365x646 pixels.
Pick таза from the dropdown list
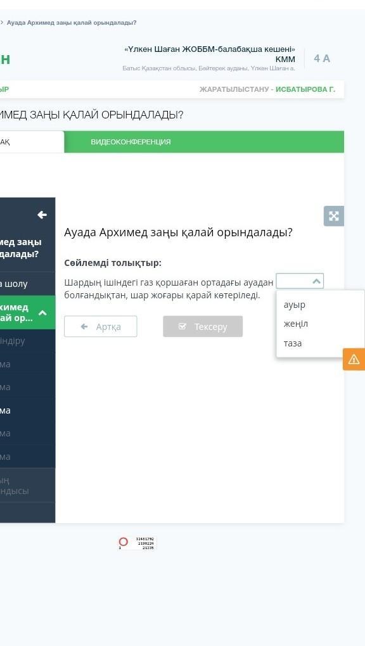[292, 343]
